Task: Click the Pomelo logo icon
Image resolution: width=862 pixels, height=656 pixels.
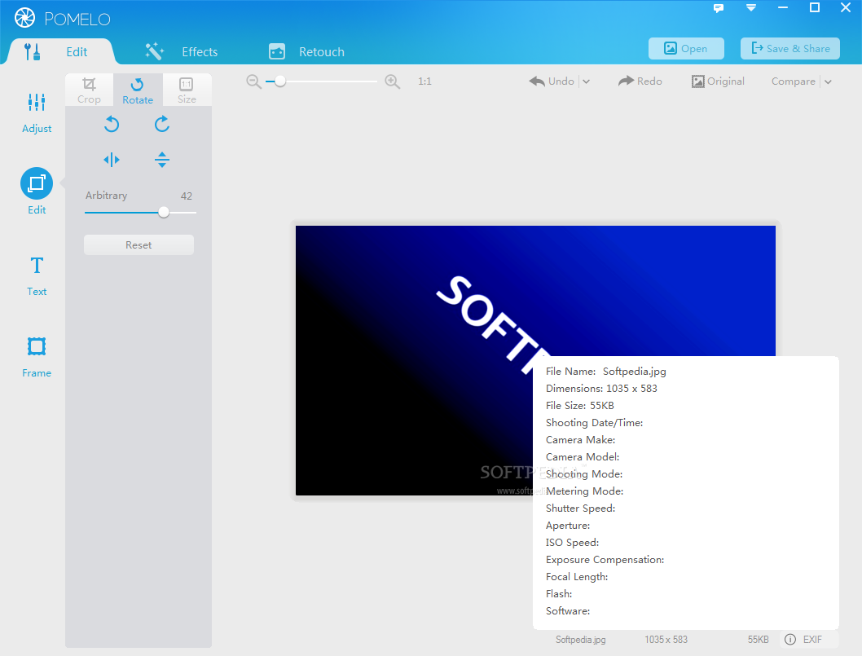Action: [x=24, y=18]
